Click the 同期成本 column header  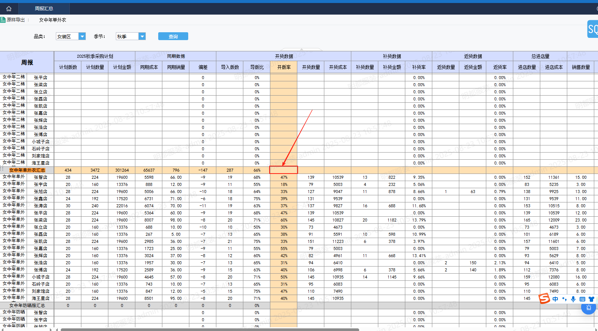pos(149,67)
